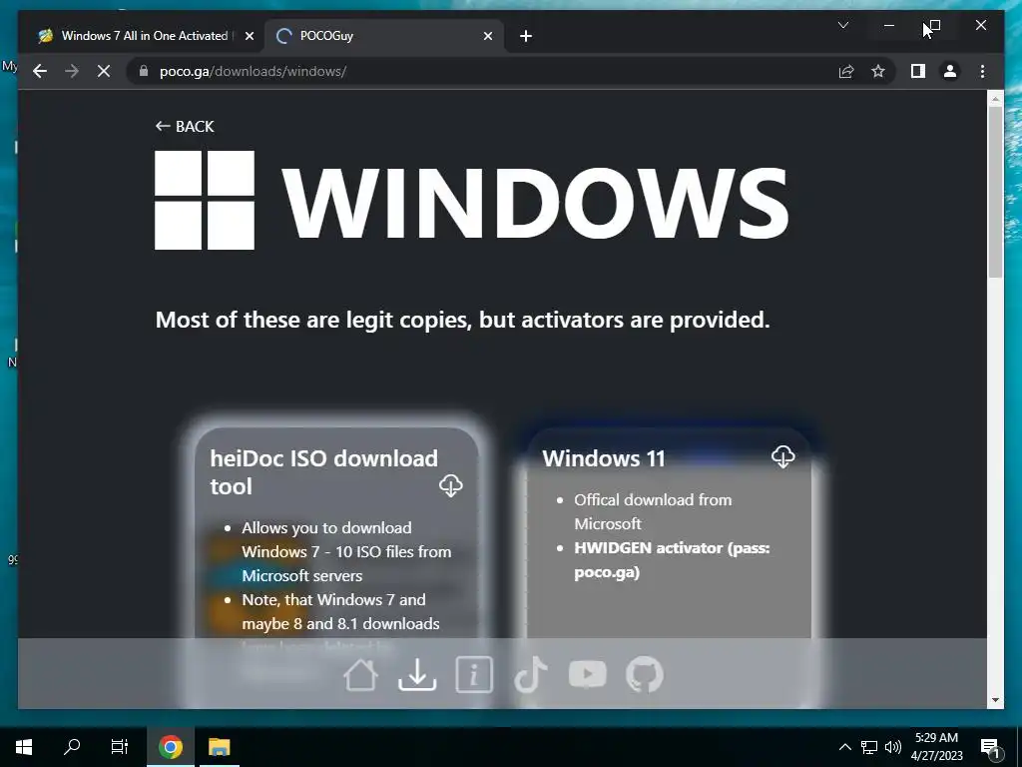Share this page using the share icon
Screen dimensions: 1022x767
(x=846, y=71)
